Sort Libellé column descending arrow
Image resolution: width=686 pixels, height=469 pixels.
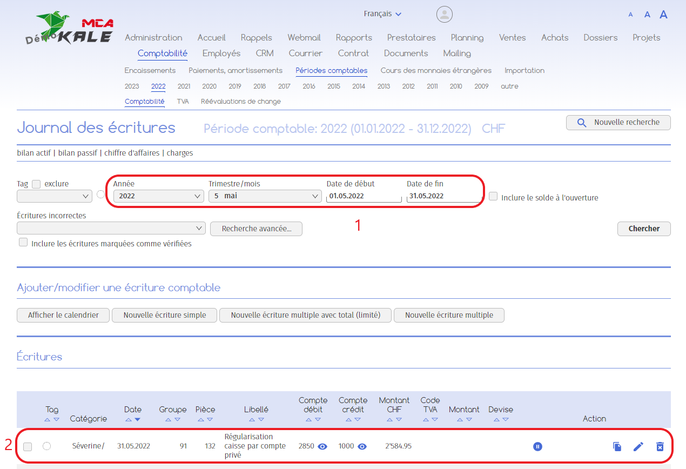point(261,419)
